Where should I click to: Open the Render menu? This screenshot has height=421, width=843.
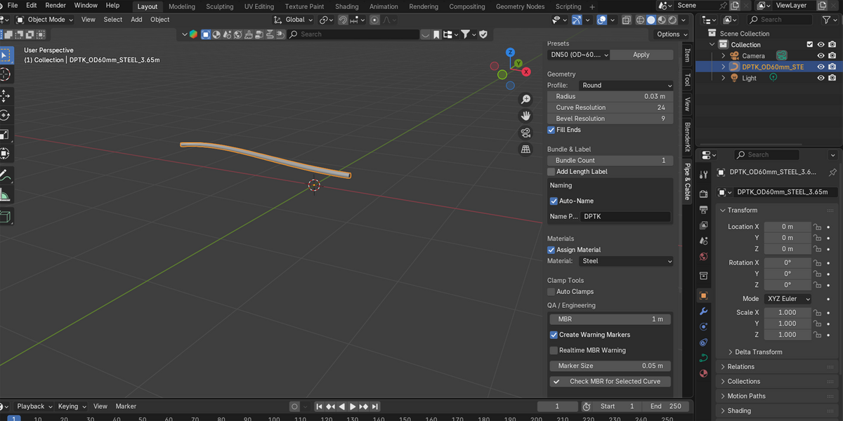[55, 6]
